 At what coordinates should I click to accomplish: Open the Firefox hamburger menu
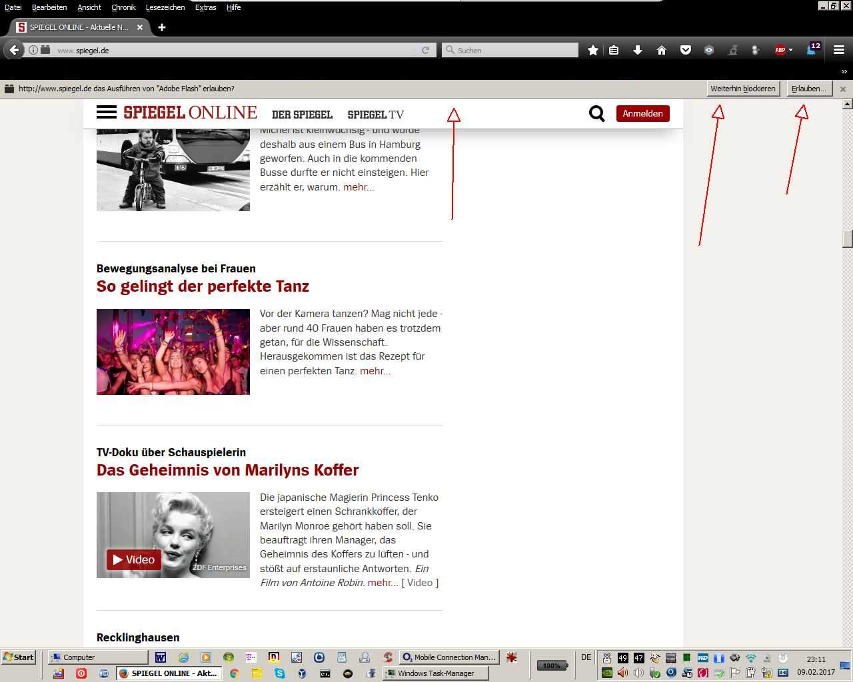point(838,50)
